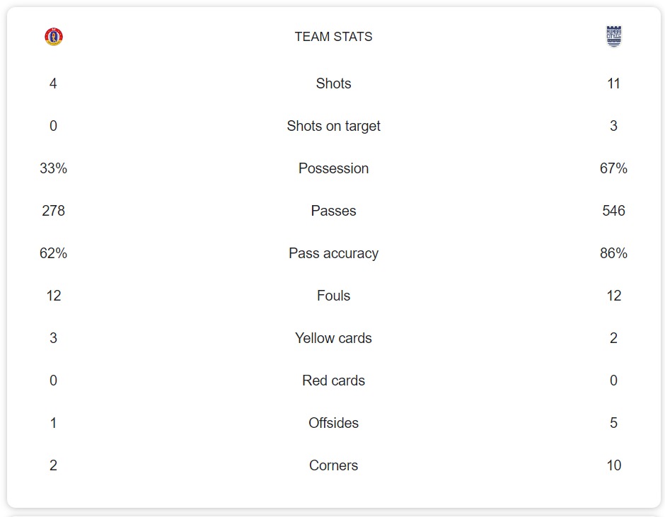Click the 67% possession value

[x=613, y=168]
